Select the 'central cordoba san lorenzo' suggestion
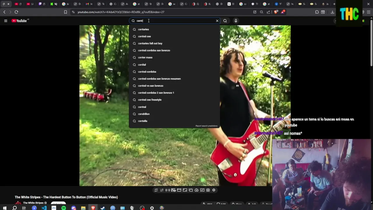The image size is (373, 210). (174, 50)
